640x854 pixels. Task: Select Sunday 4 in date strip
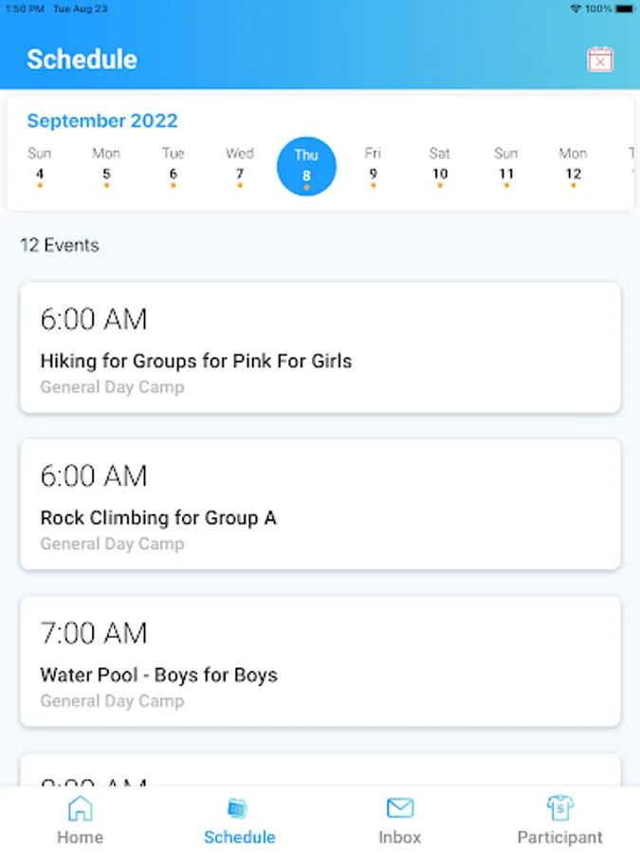40,165
